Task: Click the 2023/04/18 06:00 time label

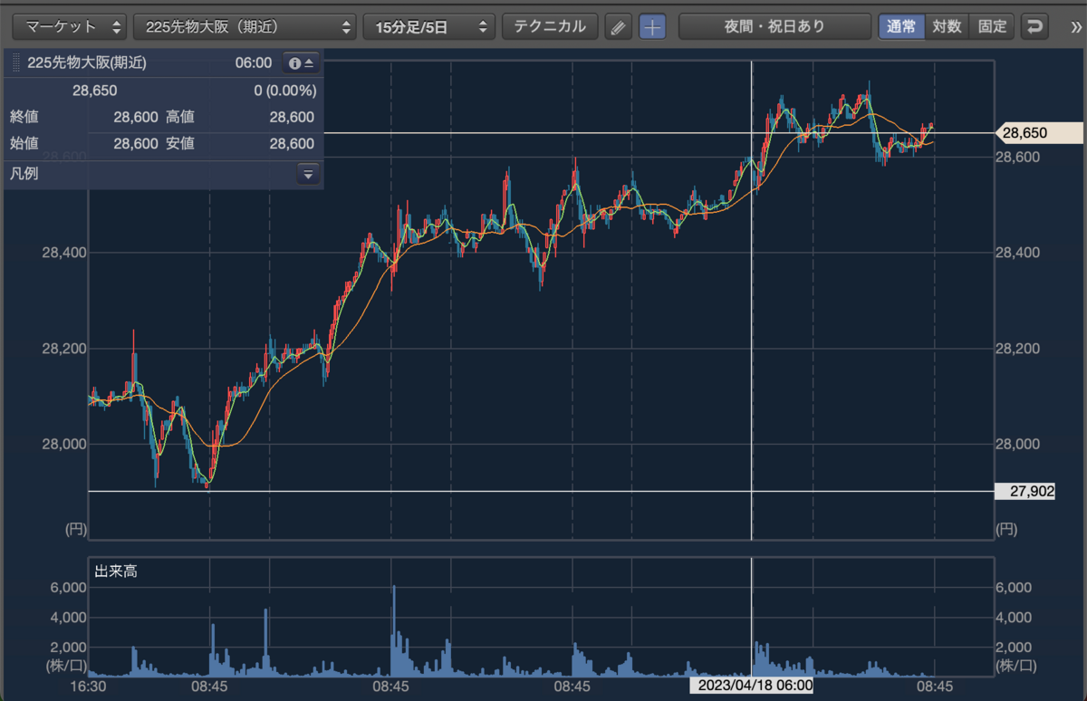Action: click(752, 686)
